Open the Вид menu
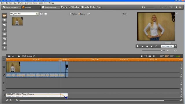Image resolution: width=185 pixels, height=104 pixels. [x=15, y=3]
